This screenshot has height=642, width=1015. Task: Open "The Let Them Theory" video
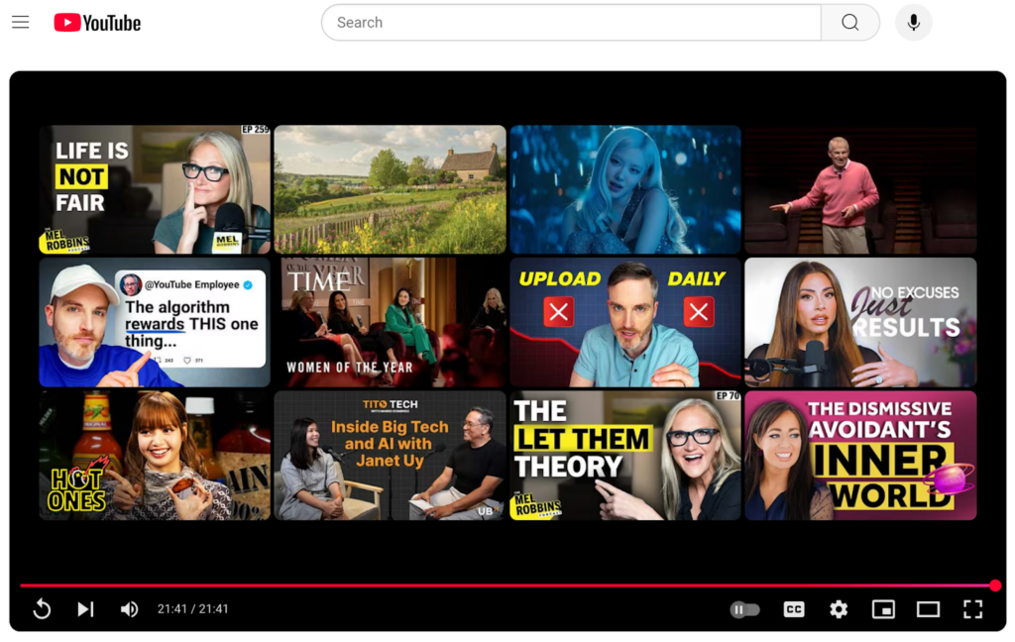coord(624,455)
